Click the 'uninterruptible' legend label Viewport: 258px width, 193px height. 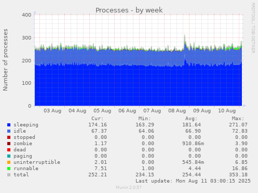pos(37,162)
